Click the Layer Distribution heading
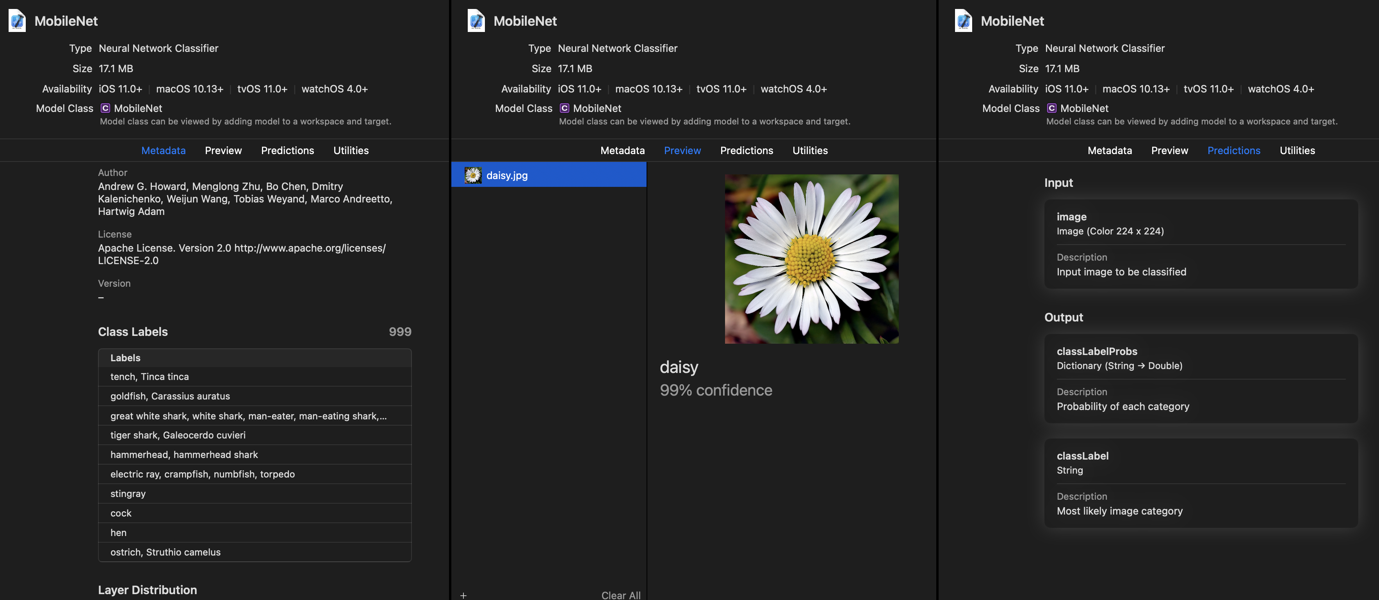Screen dimensions: 1379x600 [x=147, y=590]
